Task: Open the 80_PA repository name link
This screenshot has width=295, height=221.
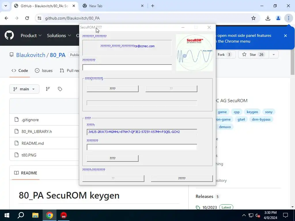Action: pyautogui.click(x=58, y=55)
